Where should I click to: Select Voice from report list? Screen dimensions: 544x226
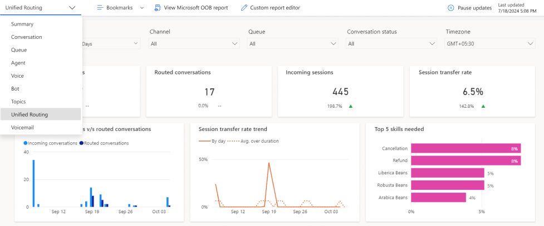41,76
